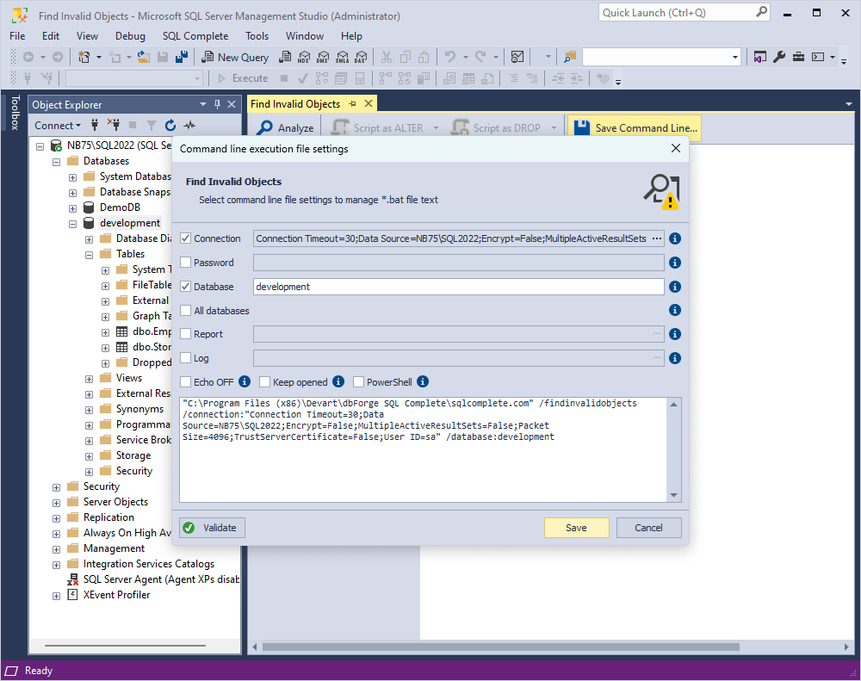The width and height of the screenshot is (861, 681).
Task: Click the info icon beside Keep opened
Action: tap(338, 381)
